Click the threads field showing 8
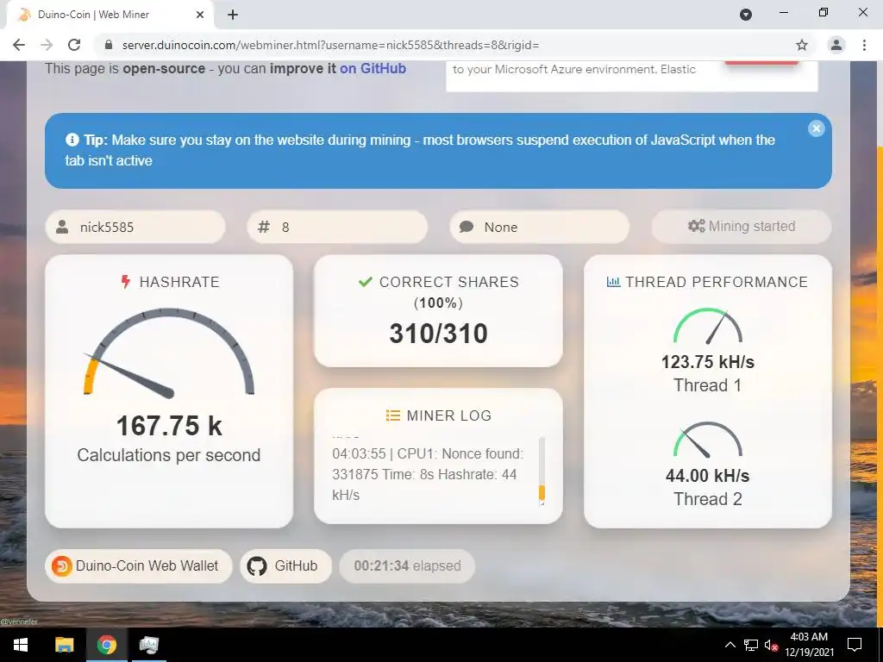Screen dimensions: 883x662 tap(337, 227)
